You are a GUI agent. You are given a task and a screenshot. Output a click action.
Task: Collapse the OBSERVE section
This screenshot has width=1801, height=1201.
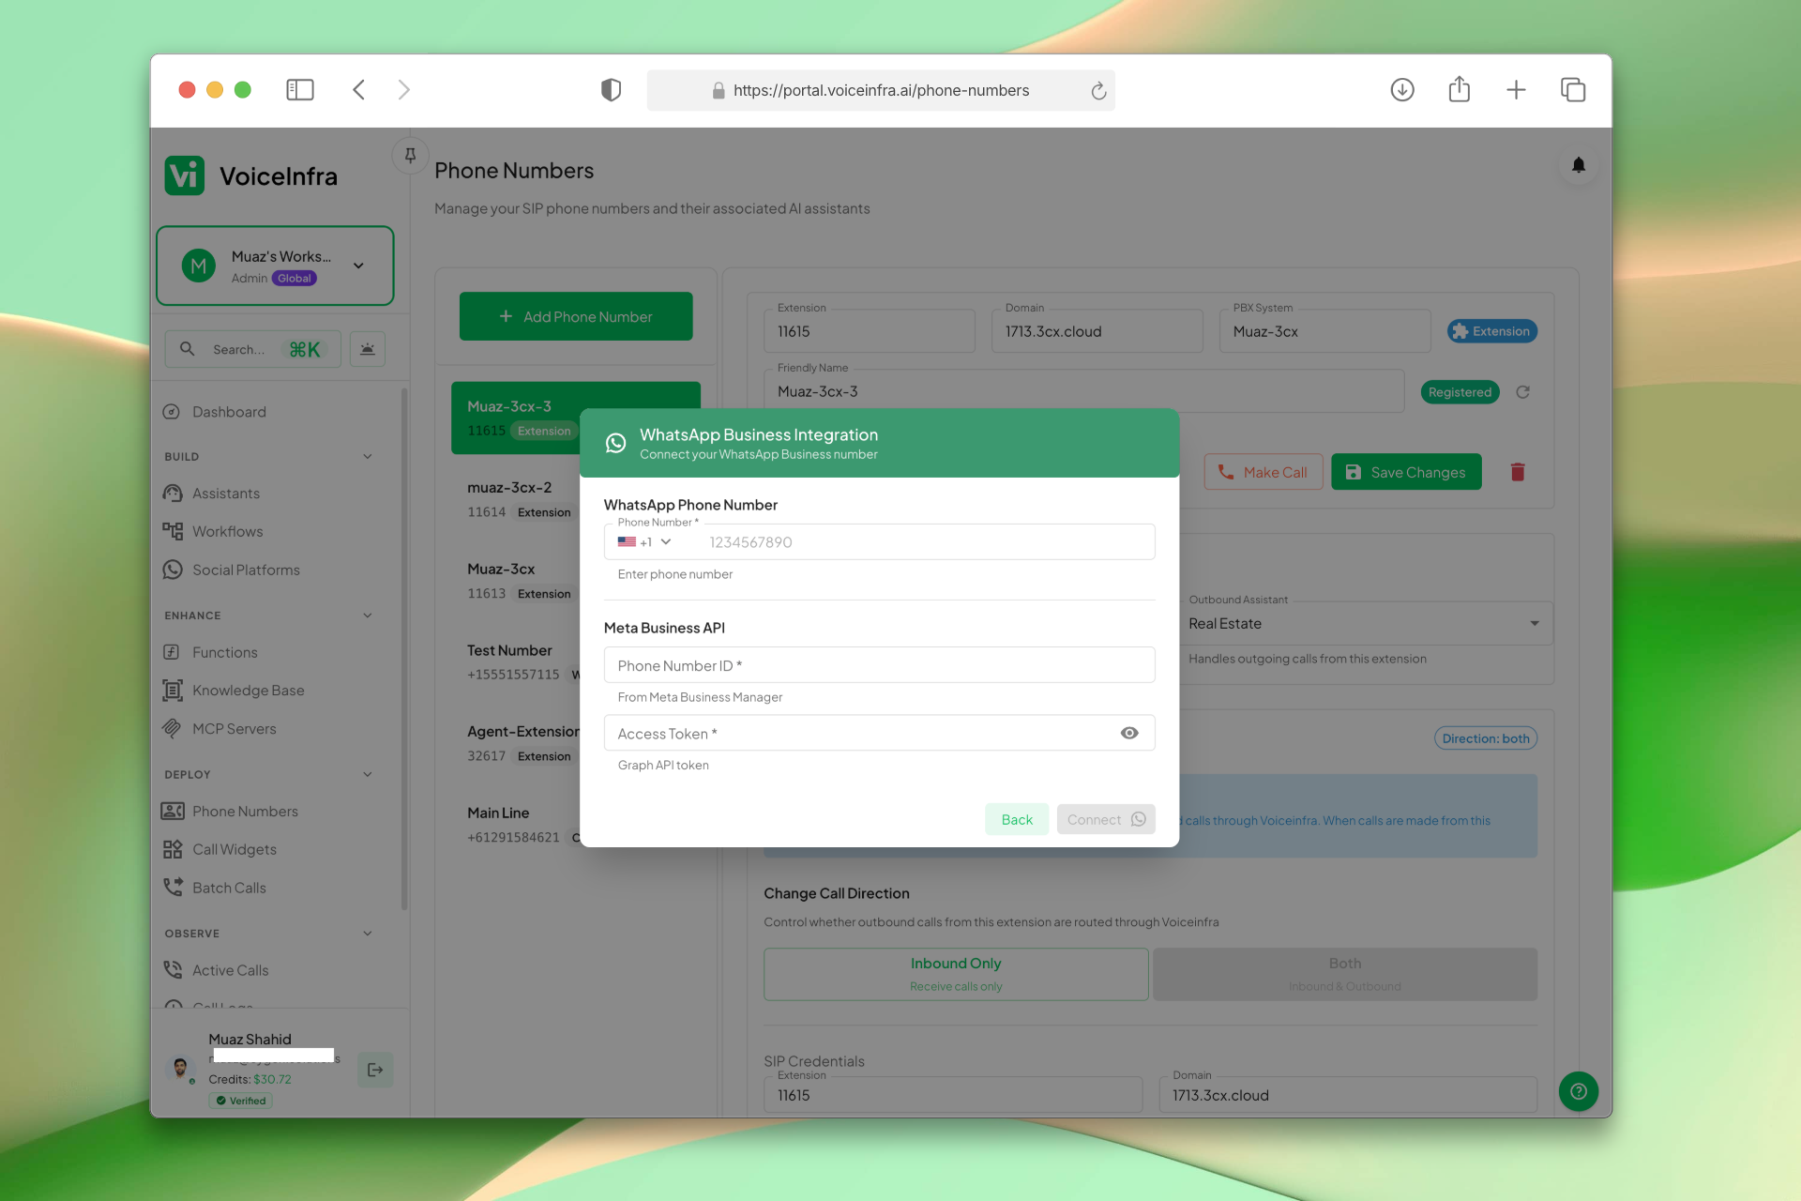pos(368,934)
